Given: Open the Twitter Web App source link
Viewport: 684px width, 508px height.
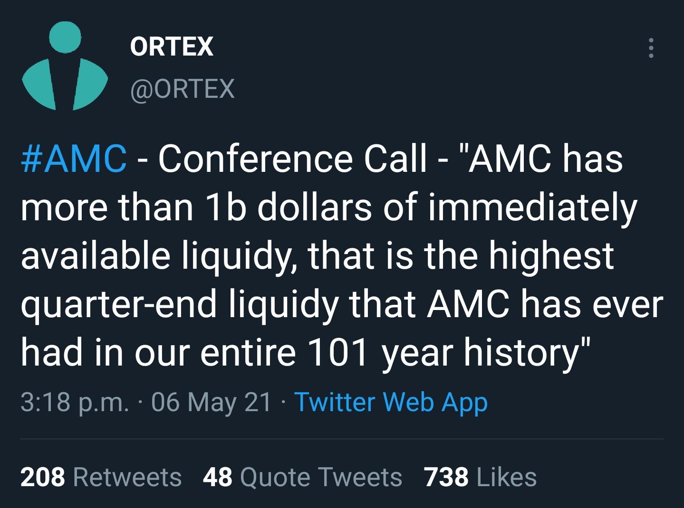Looking at the screenshot, I should point(391,402).
